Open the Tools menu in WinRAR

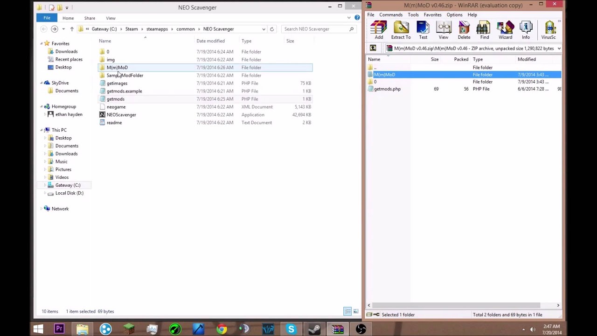tap(413, 15)
